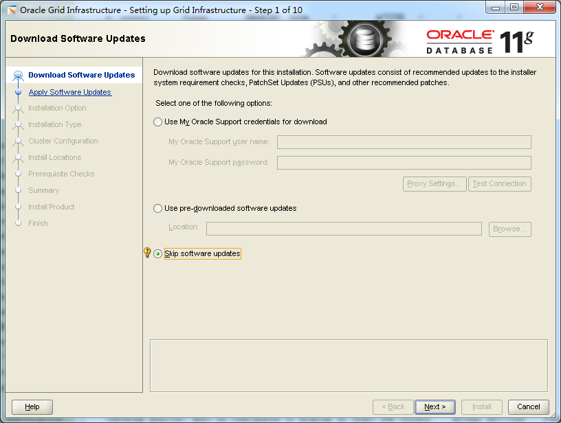Select Skip software updates radio button

[x=158, y=253]
